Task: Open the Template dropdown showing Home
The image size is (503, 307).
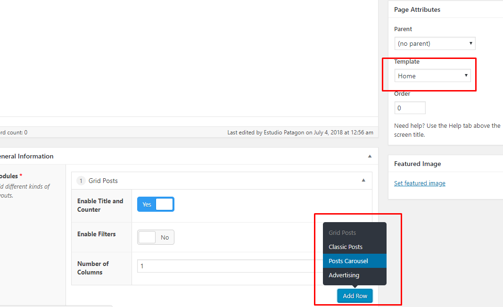Action: pyautogui.click(x=432, y=75)
